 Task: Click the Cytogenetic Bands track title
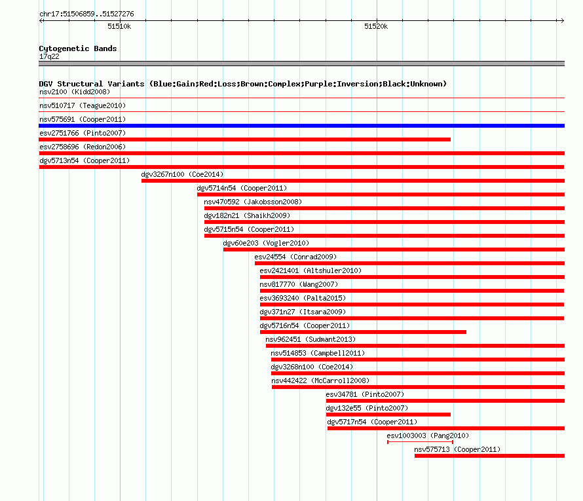coord(78,48)
